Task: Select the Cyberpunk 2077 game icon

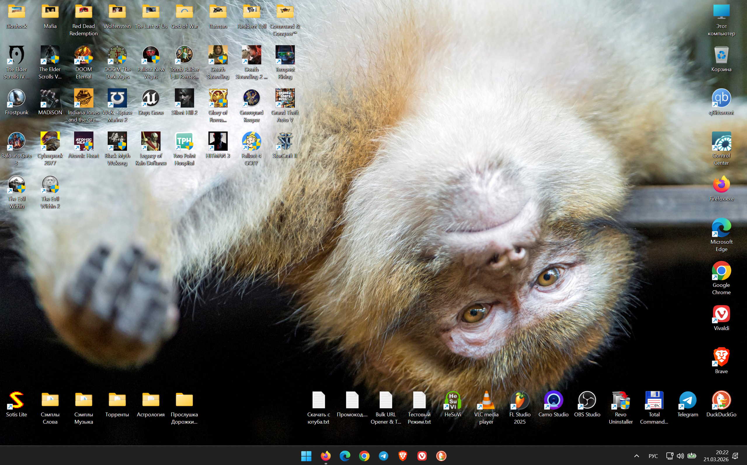Action: 50,141
